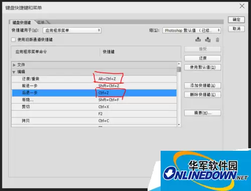
Task: Click the Ctrl+C shortcut cell
Action: point(104,121)
